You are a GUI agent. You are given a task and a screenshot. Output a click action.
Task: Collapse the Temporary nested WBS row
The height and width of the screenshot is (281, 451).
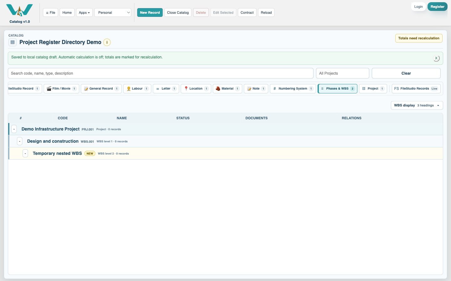coord(25,153)
